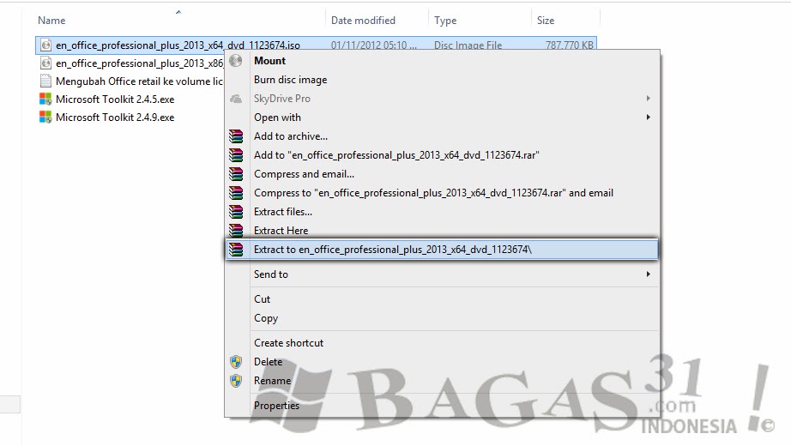The width and height of the screenshot is (791, 446).
Task: Click the SkyDrive Pro cloud icon
Action: click(x=236, y=99)
